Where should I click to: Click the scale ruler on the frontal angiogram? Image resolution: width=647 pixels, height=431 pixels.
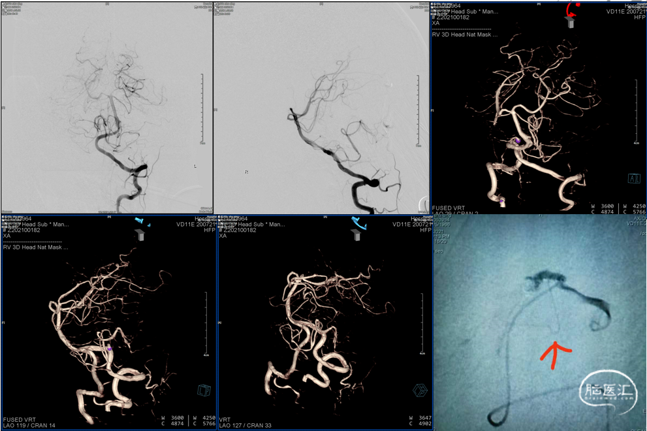(202, 108)
